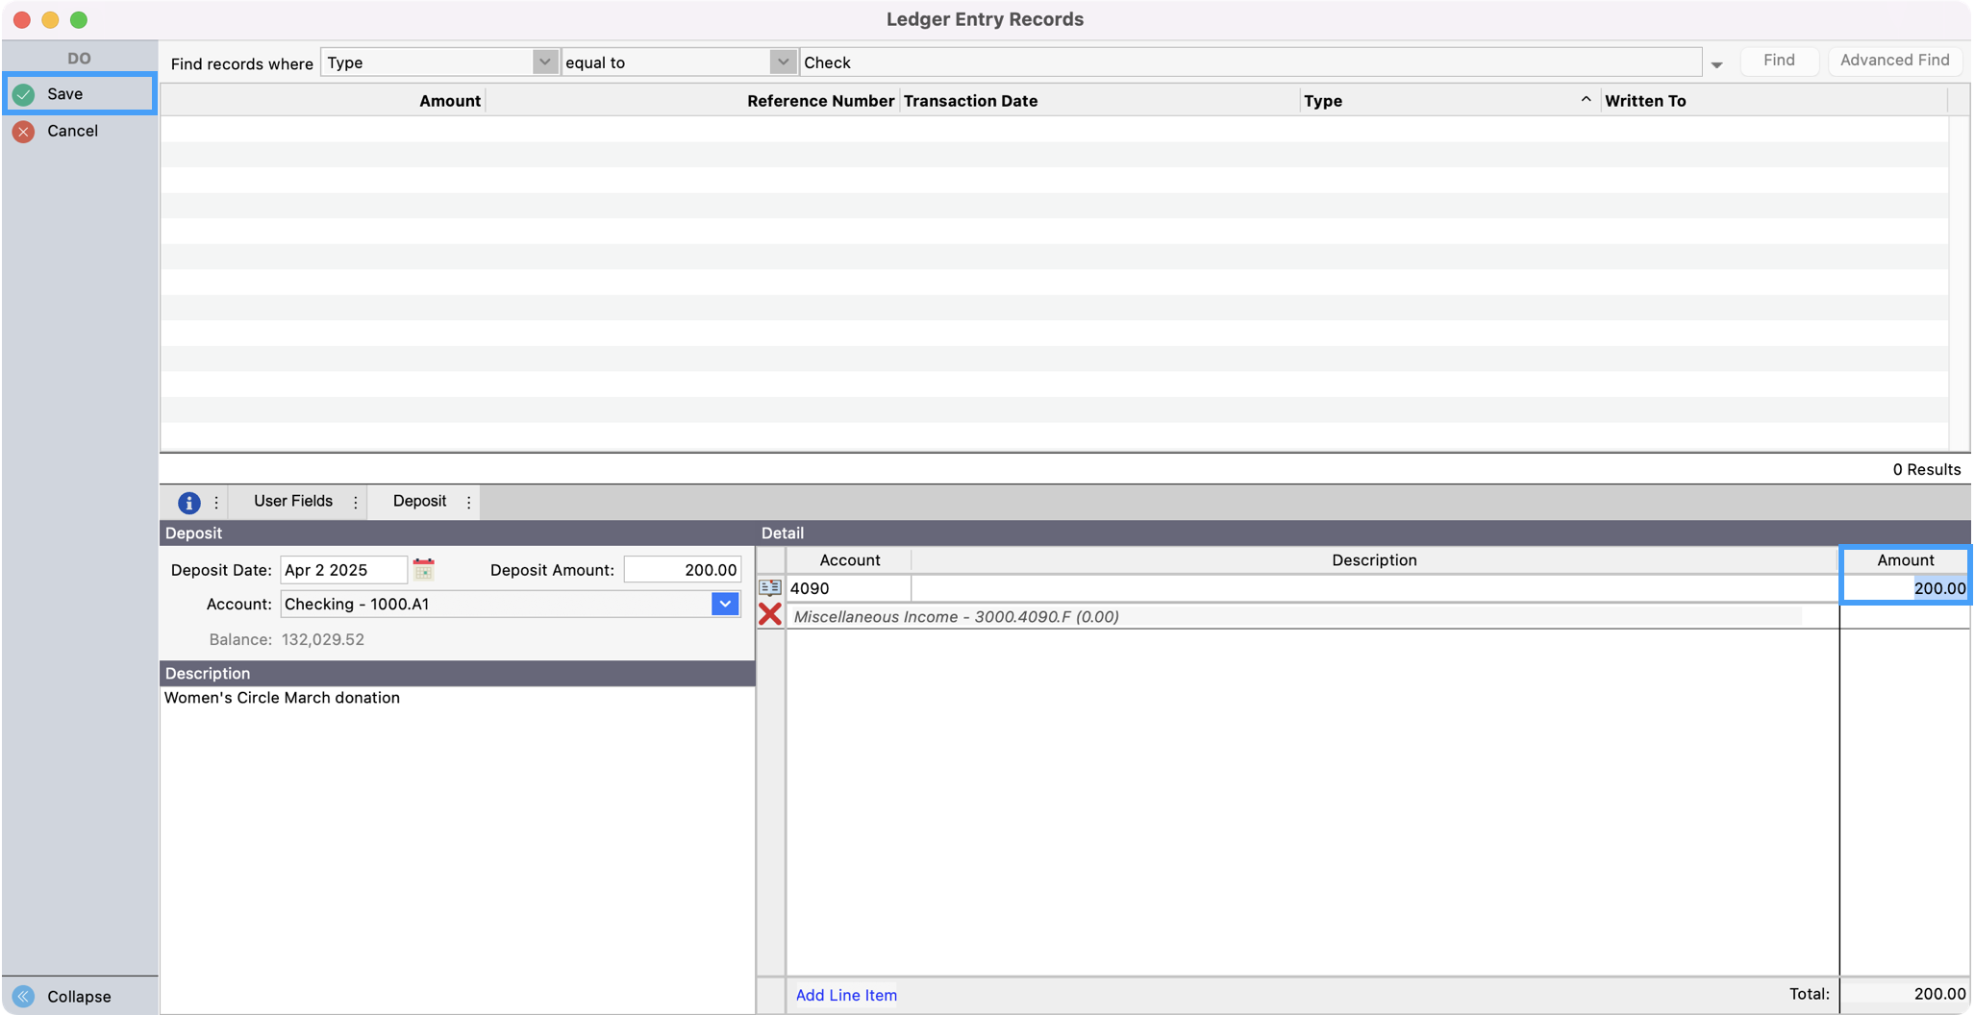Open the Deposit Date calendar picker
The height and width of the screenshot is (1015, 1975).
tap(423, 569)
